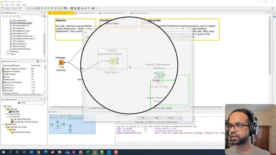This screenshot has height=155, width=276.
Task: Click the workflow canvas horizontal scrollbar
Action: [137, 107]
